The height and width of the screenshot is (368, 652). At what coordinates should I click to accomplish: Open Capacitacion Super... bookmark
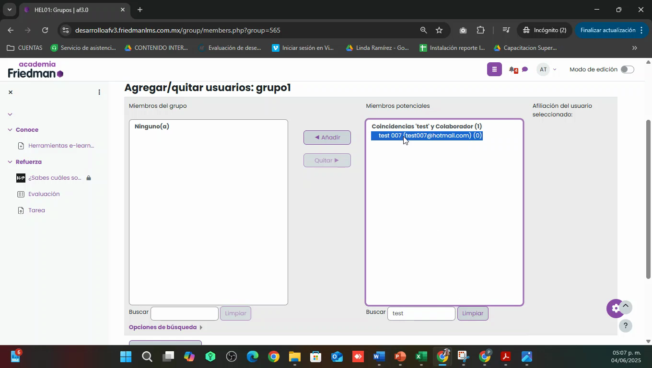525,48
